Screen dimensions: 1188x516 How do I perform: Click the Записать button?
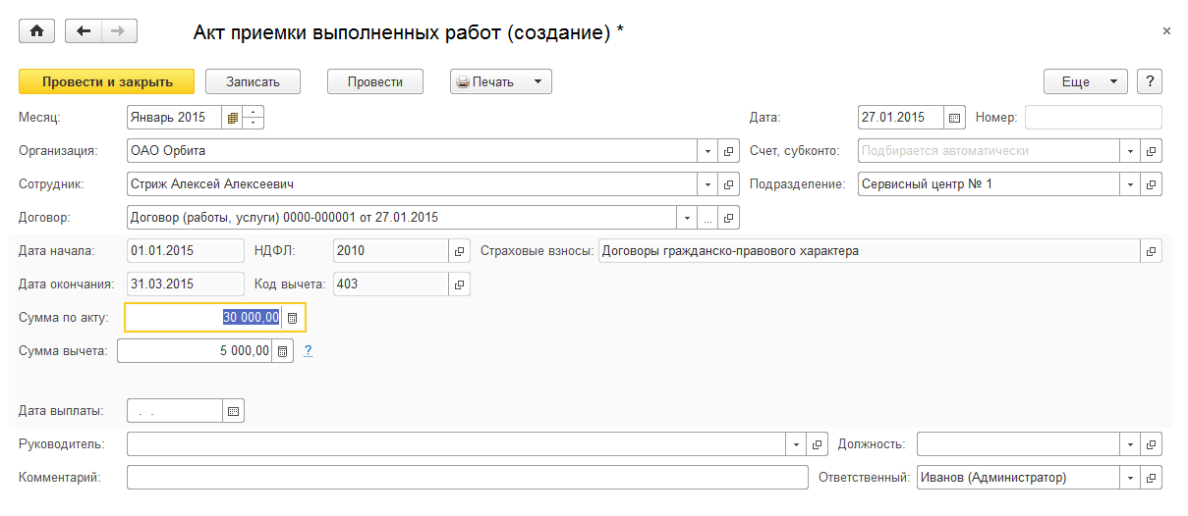point(253,82)
